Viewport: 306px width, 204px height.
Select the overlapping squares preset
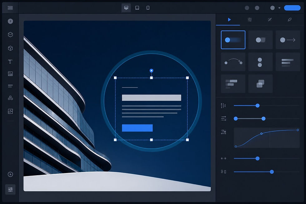(260, 84)
